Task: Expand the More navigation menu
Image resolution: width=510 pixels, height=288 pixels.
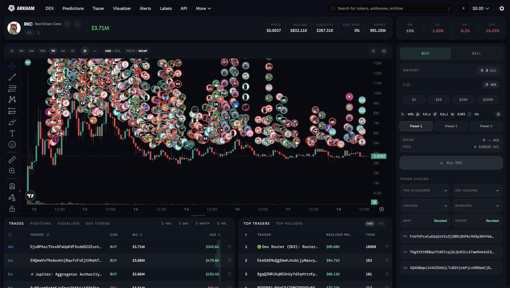Action: [x=204, y=8]
